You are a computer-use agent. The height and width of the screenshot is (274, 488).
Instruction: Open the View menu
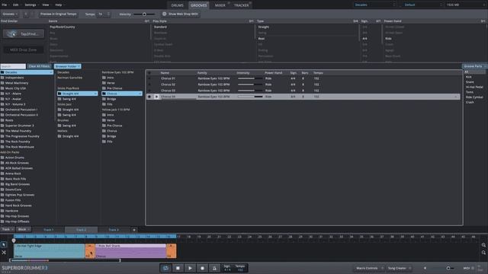(46, 5)
